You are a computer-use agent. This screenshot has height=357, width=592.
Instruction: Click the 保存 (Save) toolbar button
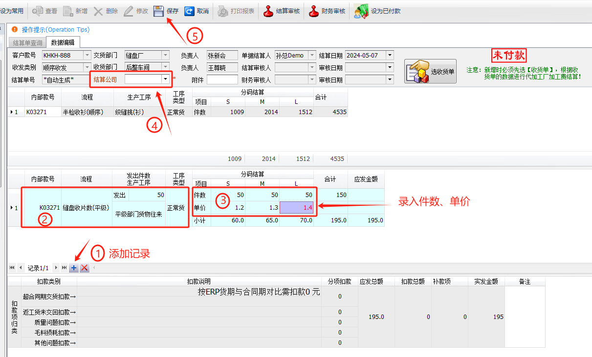166,11
